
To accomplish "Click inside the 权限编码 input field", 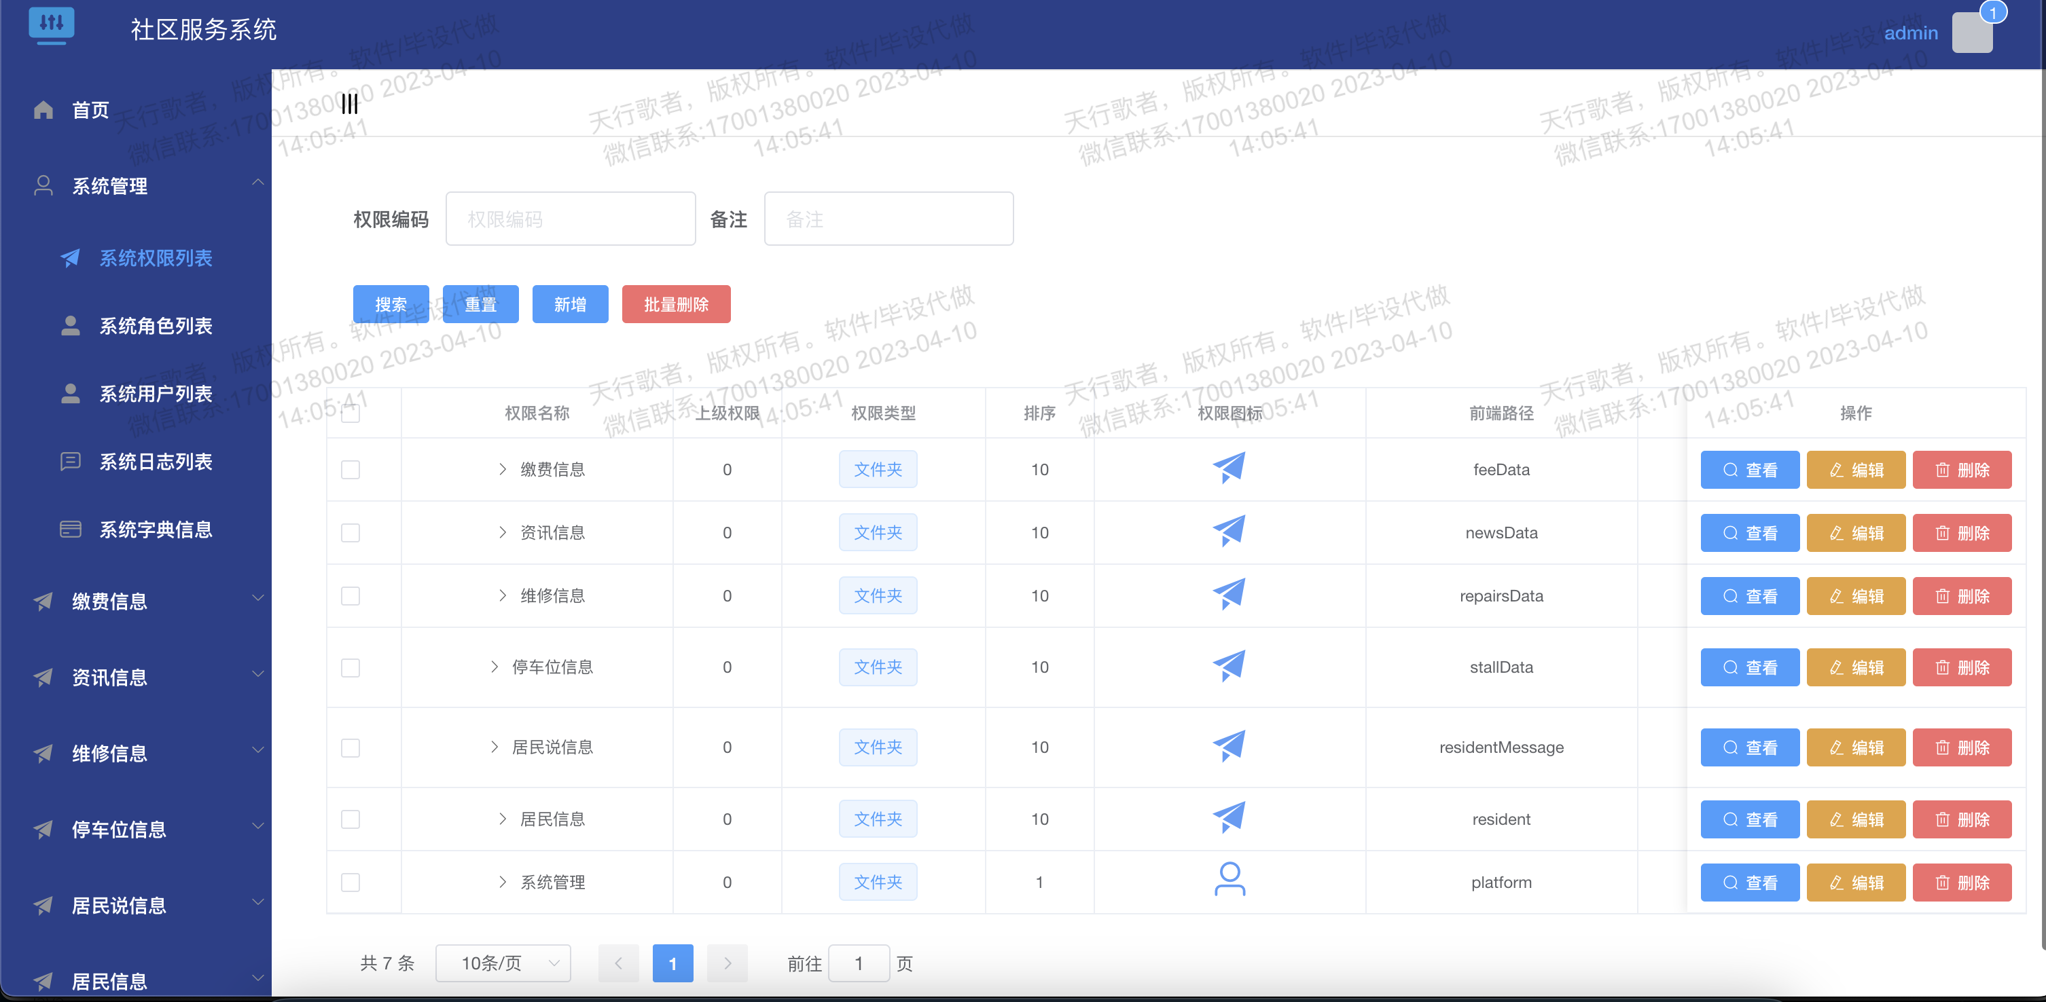I will click(x=571, y=219).
